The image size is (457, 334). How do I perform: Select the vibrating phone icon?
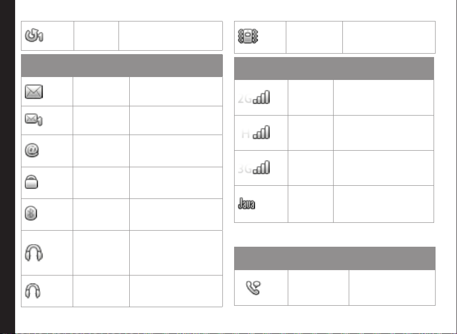click(248, 36)
